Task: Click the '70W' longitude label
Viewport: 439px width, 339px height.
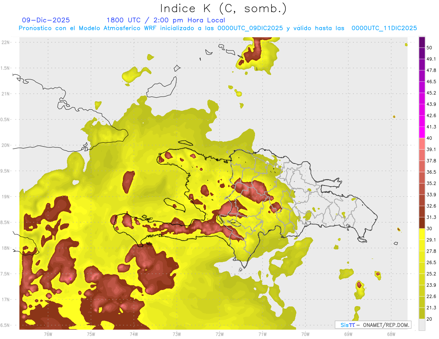Action: coord(305,334)
